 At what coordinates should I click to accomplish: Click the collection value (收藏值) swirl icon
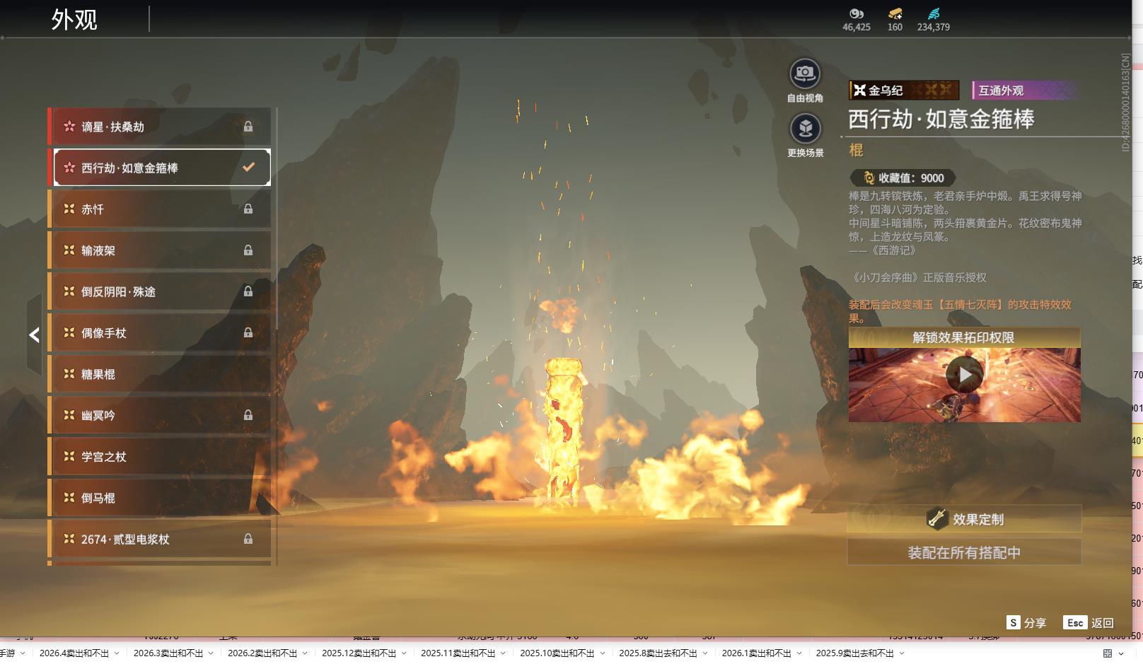pos(869,178)
